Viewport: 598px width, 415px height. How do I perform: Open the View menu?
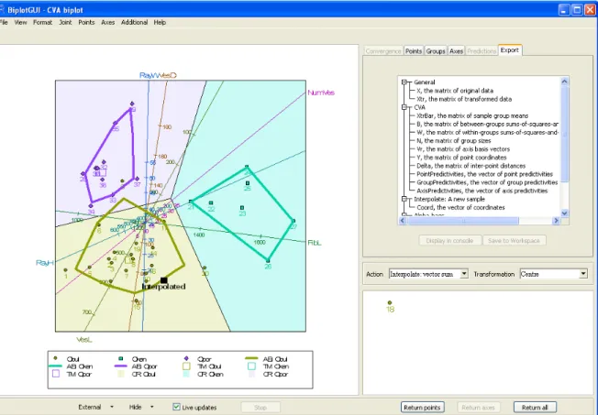coord(20,23)
